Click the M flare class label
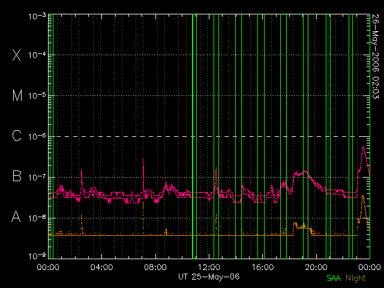 pyautogui.click(x=17, y=95)
